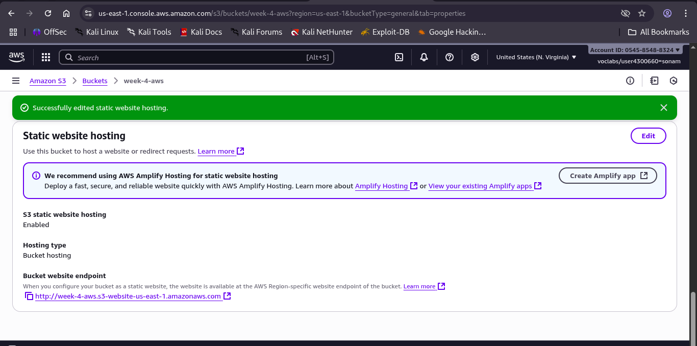
Task: Click the Edit button for static website hosting
Action: click(x=649, y=136)
